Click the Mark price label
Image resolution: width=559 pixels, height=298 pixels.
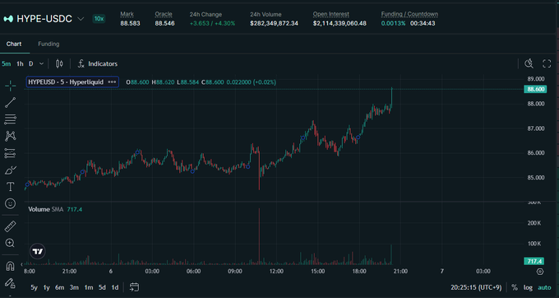point(127,14)
